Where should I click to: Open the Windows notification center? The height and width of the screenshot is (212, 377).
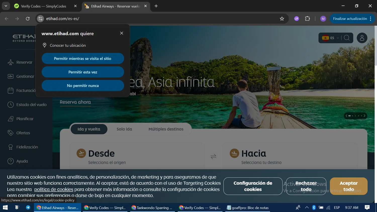click(367, 207)
